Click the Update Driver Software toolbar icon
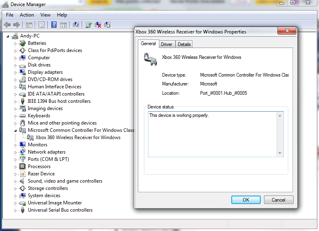The width and height of the screenshot is (319, 231). 88,25
